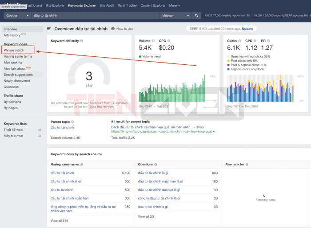Screen dimensions: 311x228
Task: Open the Timo #1 result title link
Action: 157,127
